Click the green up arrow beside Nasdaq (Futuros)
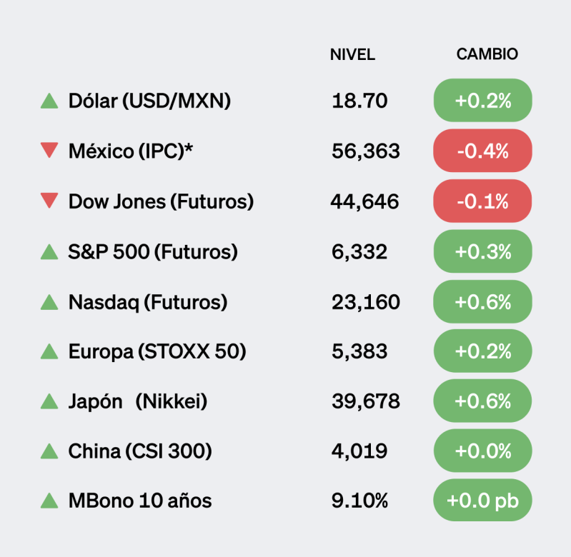The width and height of the screenshot is (571, 557). click(x=49, y=302)
